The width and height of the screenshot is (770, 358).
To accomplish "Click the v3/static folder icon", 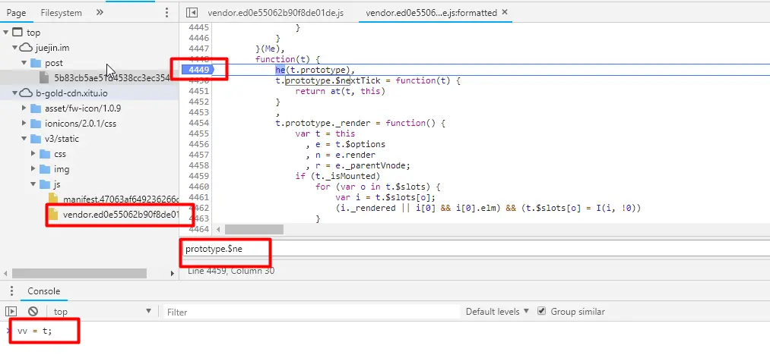I will pos(36,139).
